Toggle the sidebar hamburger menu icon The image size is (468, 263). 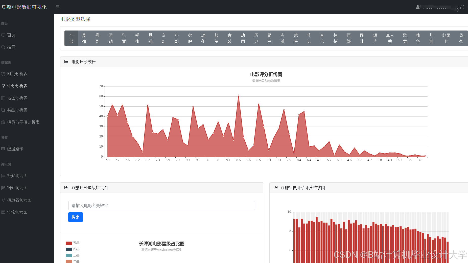tap(58, 7)
